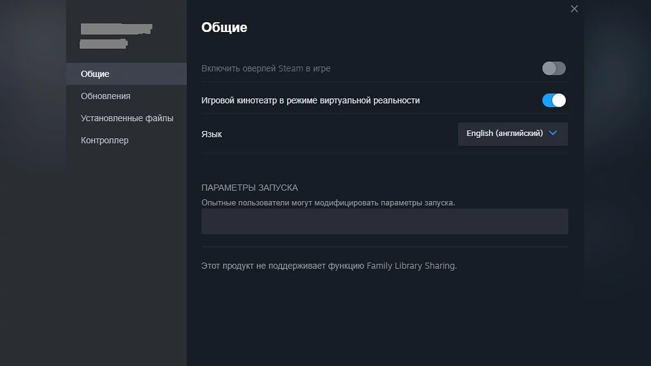The height and width of the screenshot is (366, 651).
Task: Click the 'Опытные пользователи' description text
Action: coord(328,202)
